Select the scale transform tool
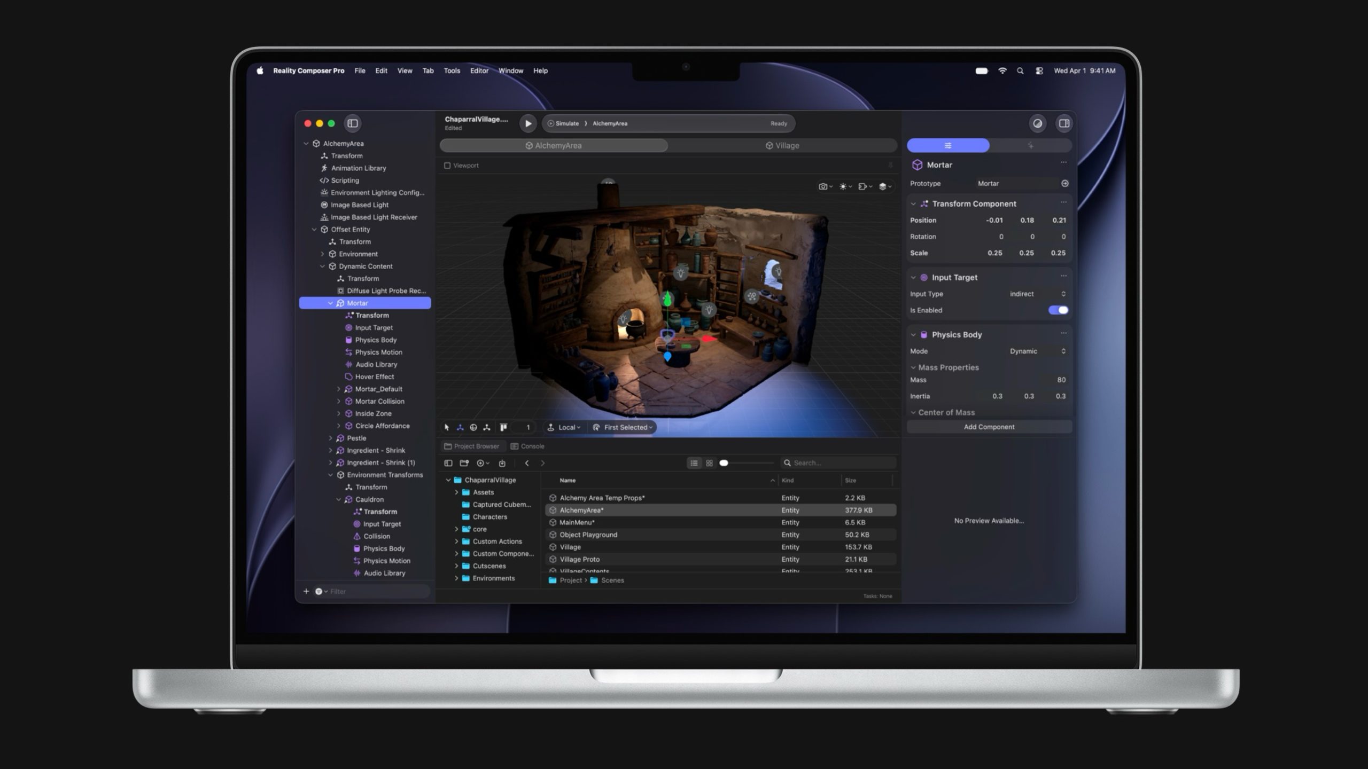 [x=487, y=427]
